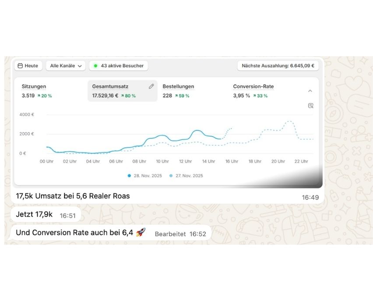Click the green active visitors dot
This screenshot has width=373, height=303.
[x=95, y=66]
